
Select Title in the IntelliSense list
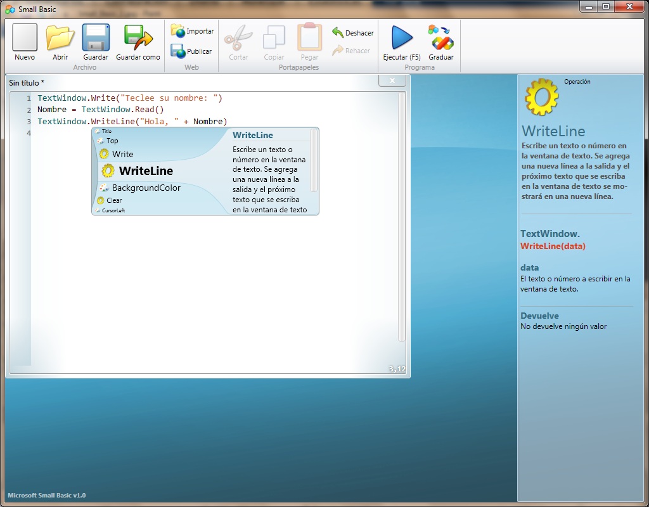pos(106,131)
